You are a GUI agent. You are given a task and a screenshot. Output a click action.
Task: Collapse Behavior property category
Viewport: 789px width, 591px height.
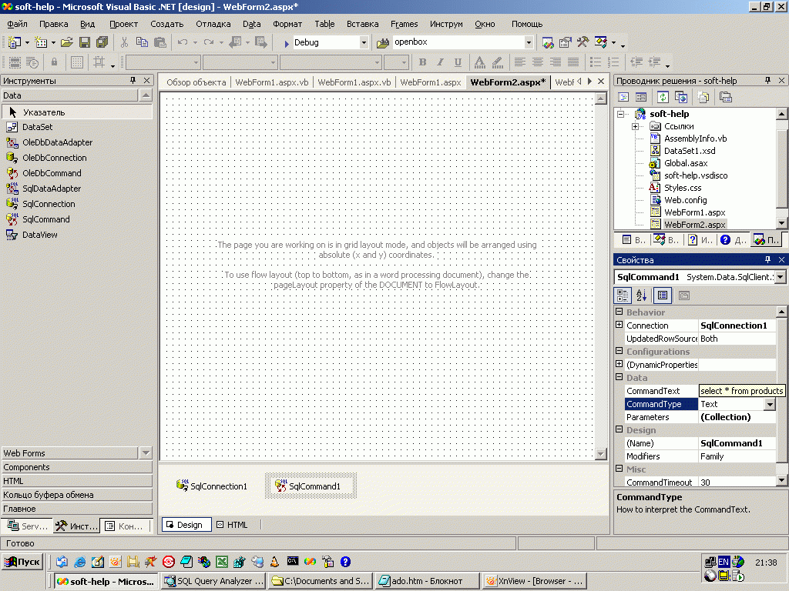click(619, 312)
